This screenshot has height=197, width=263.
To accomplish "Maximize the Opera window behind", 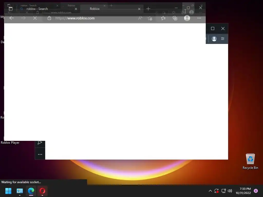I will (213, 28).
